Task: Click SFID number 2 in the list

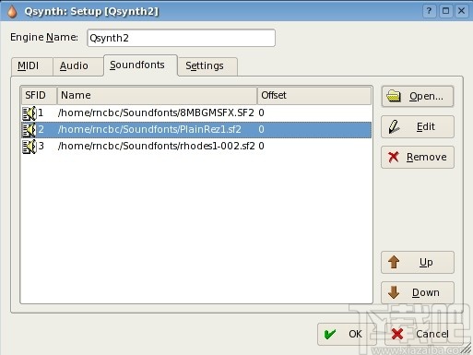Action: (41, 130)
